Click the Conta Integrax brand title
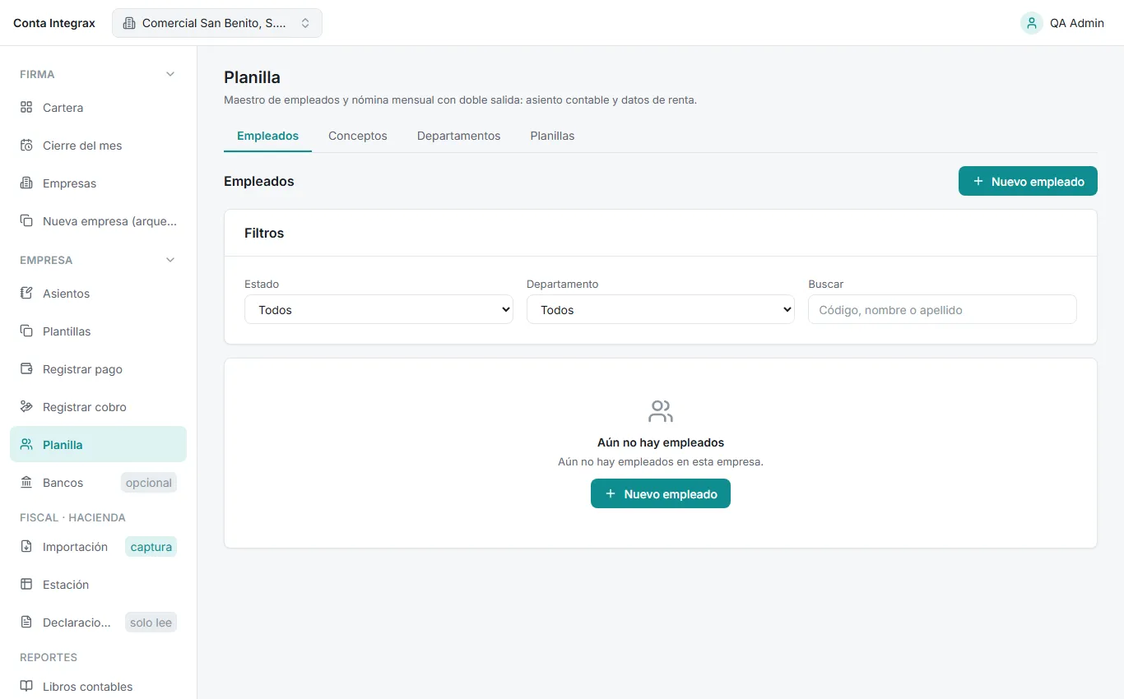The width and height of the screenshot is (1124, 699). click(x=54, y=23)
